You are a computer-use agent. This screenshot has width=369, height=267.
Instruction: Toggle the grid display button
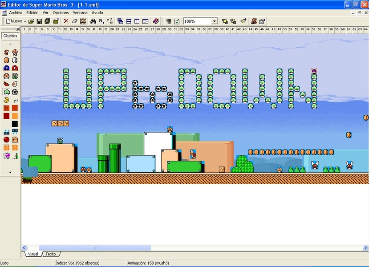coord(169,21)
